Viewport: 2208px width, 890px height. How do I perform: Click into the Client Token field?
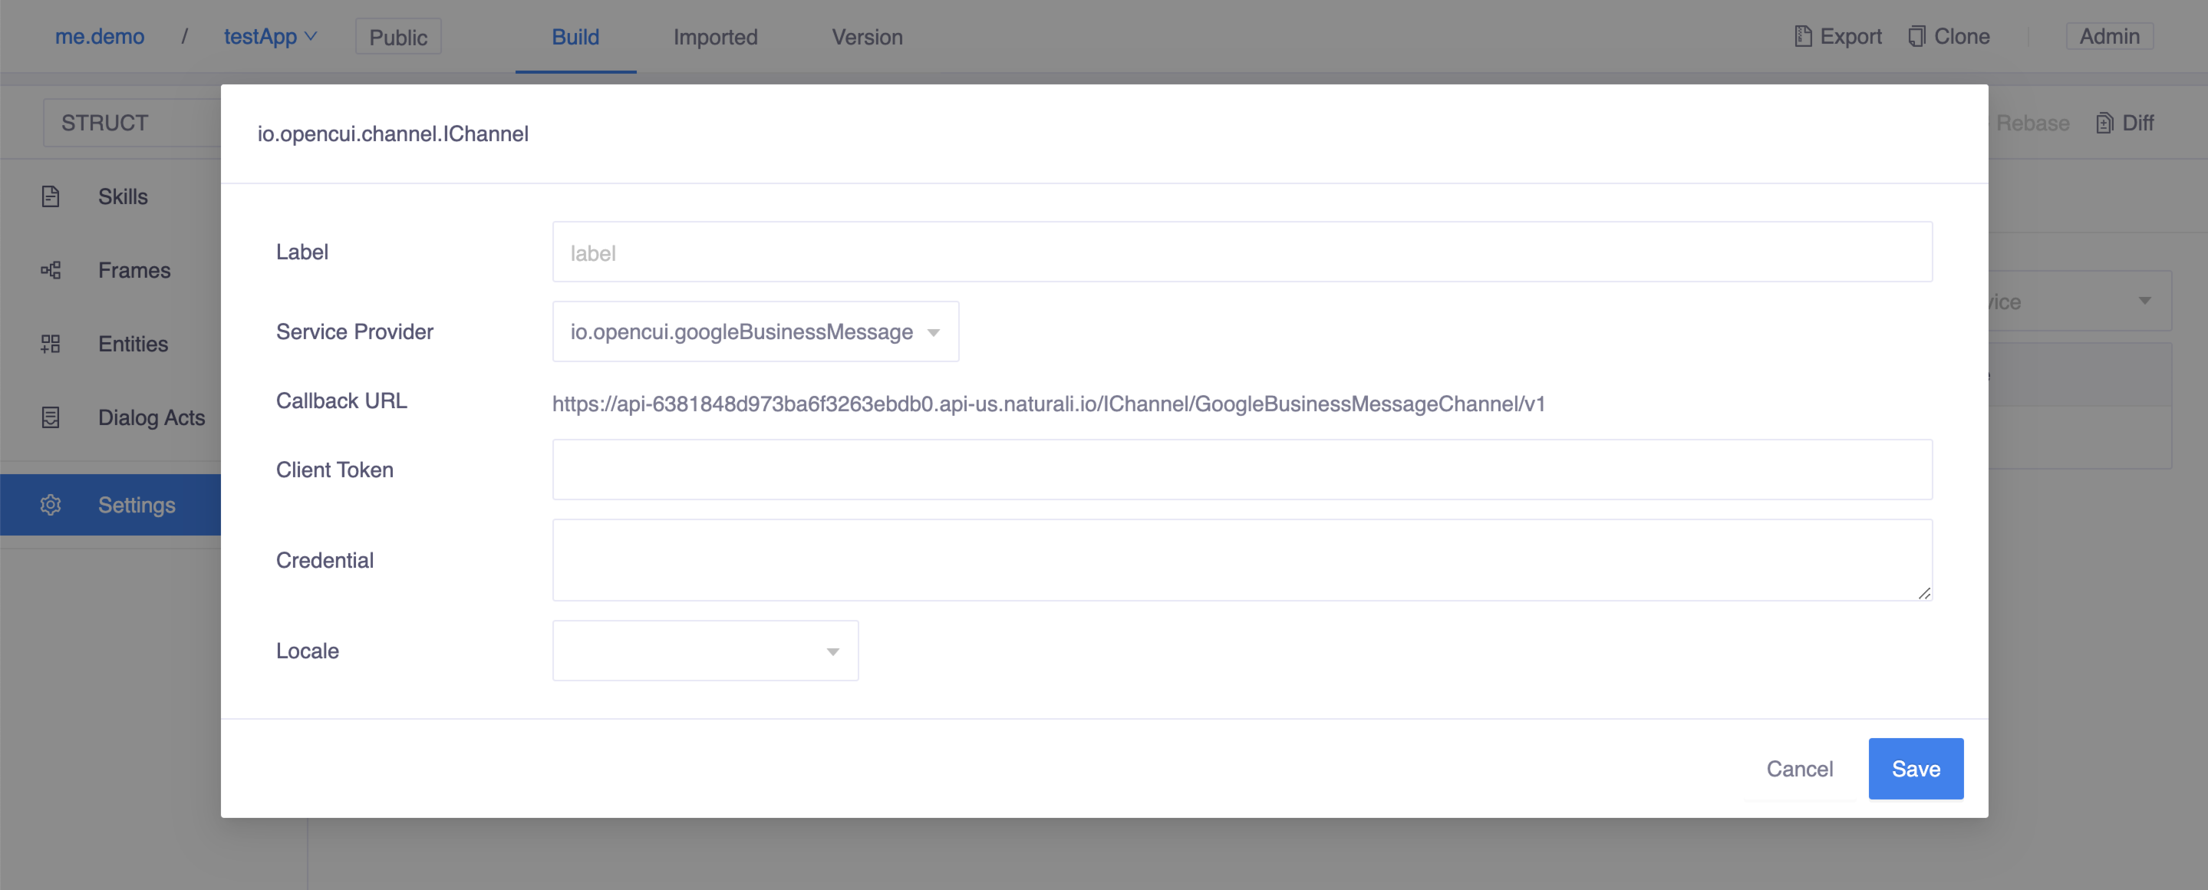[x=1241, y=470]
